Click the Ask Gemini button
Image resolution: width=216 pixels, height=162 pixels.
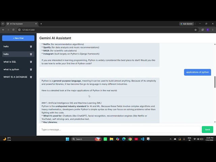point(187,24)
